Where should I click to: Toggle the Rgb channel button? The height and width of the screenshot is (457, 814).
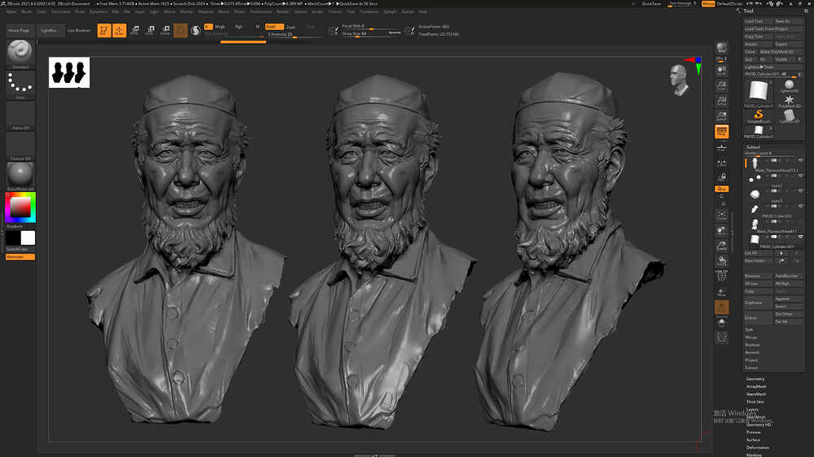[239, 27]
